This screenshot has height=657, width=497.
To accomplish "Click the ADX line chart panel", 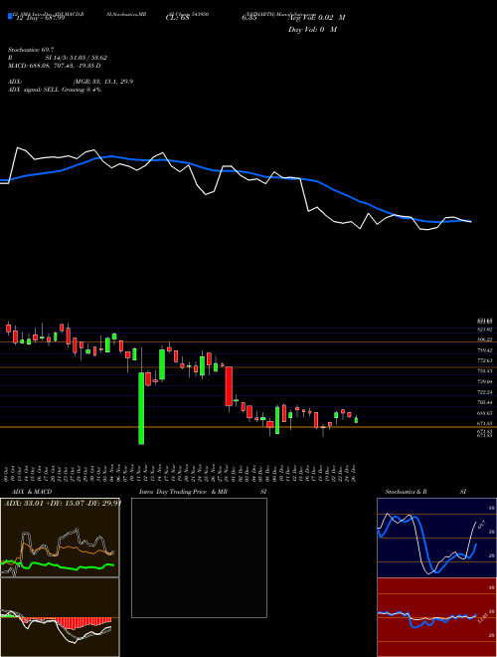I will tap(60, 538).
